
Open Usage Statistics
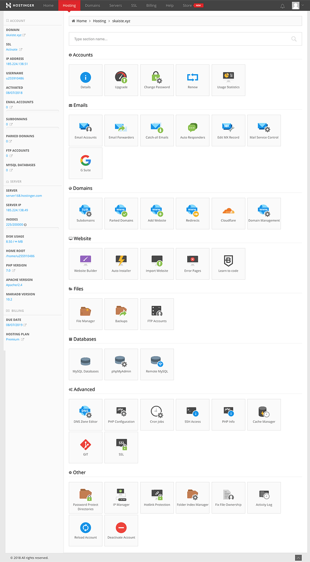[x=228, y=80]
